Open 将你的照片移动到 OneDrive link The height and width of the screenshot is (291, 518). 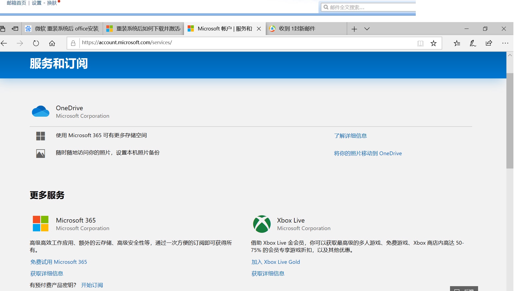tap(368, 153)
